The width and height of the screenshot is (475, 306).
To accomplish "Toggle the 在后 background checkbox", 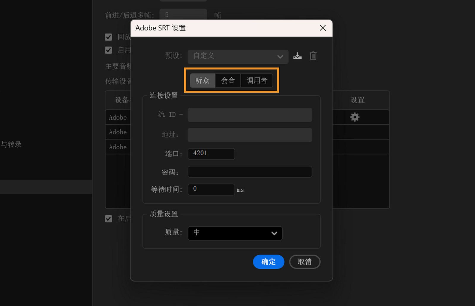I will (x=108, y=219).
